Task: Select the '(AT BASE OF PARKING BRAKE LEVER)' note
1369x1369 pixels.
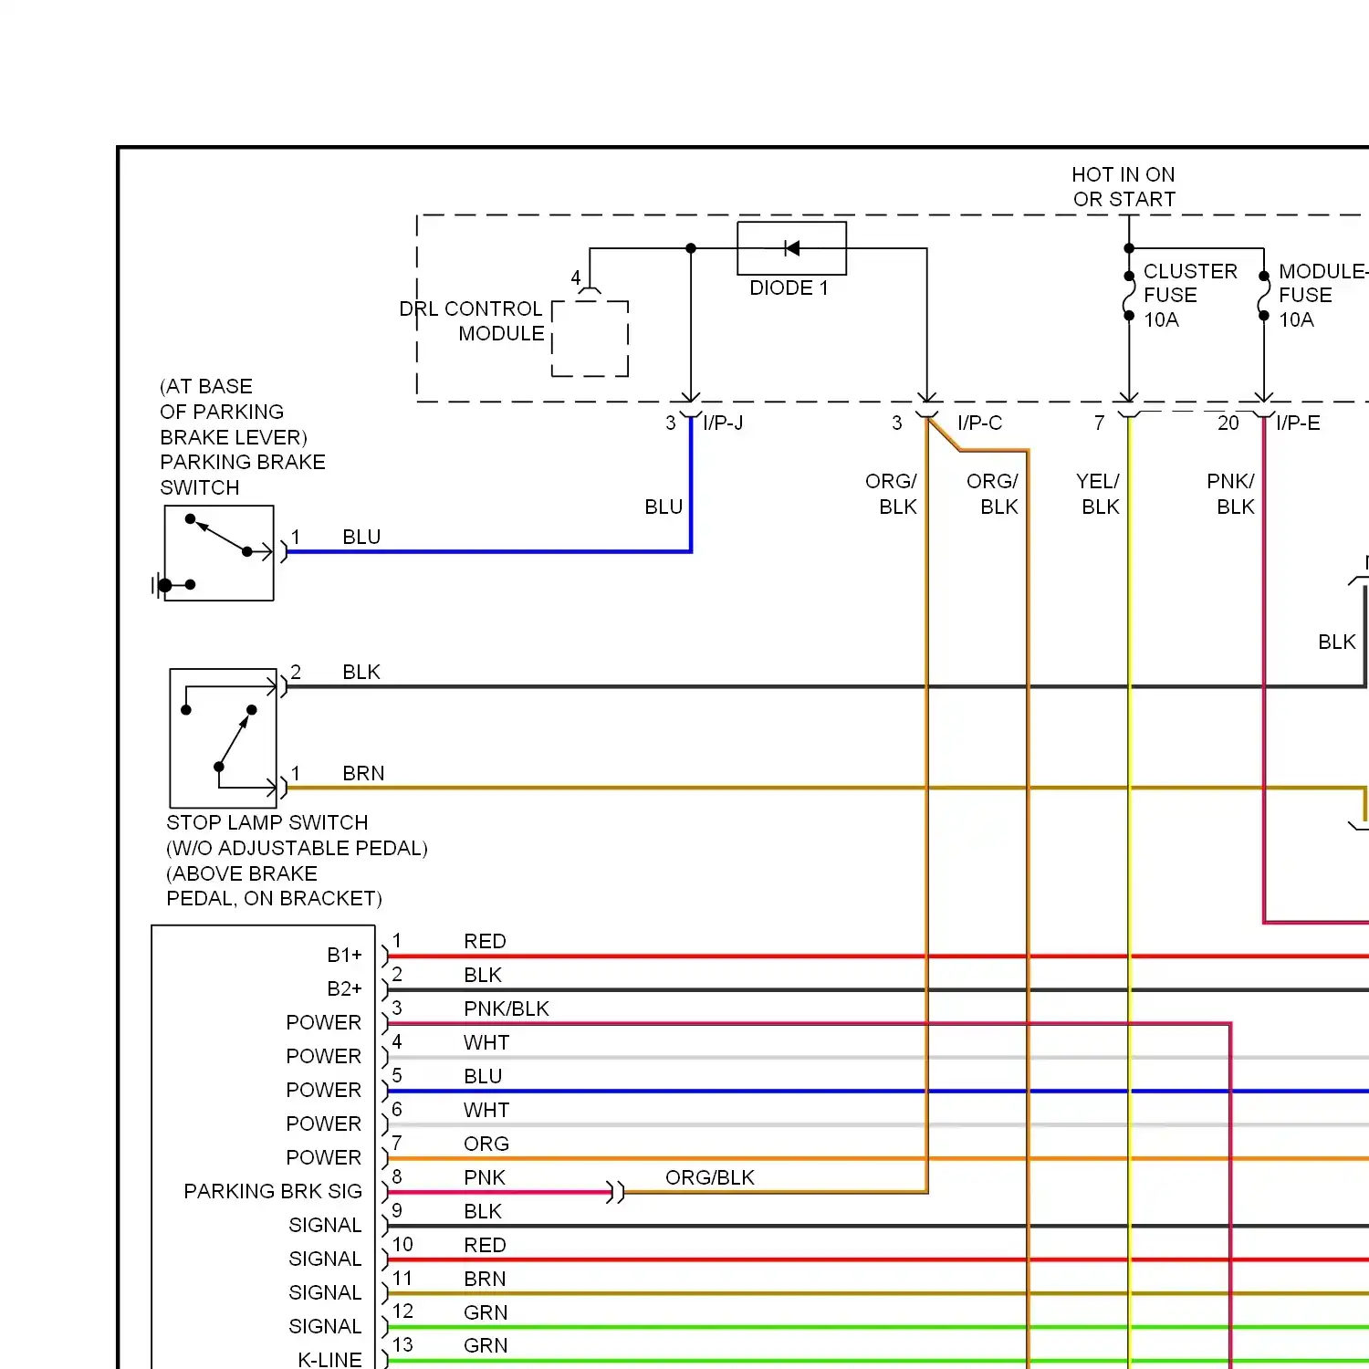Action: coord(234,412)
